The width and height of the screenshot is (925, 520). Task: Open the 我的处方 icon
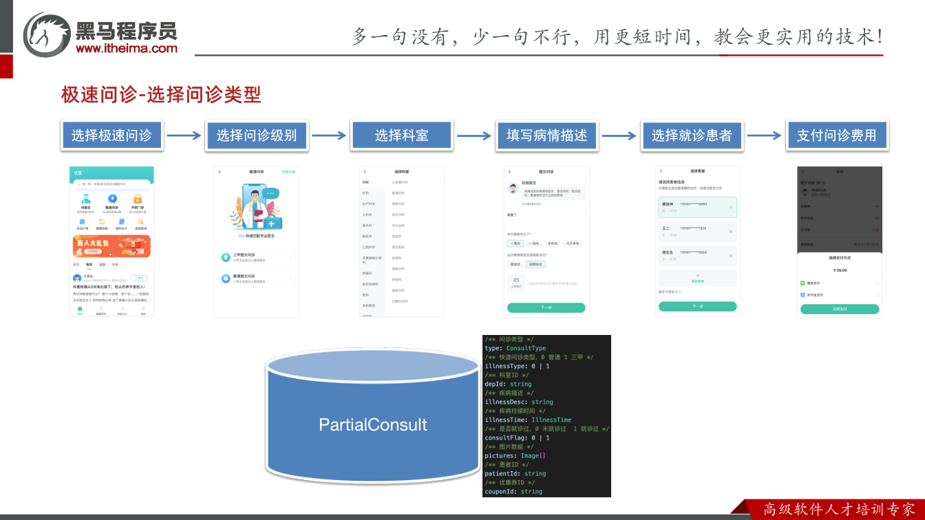click(x=121, y=221)
